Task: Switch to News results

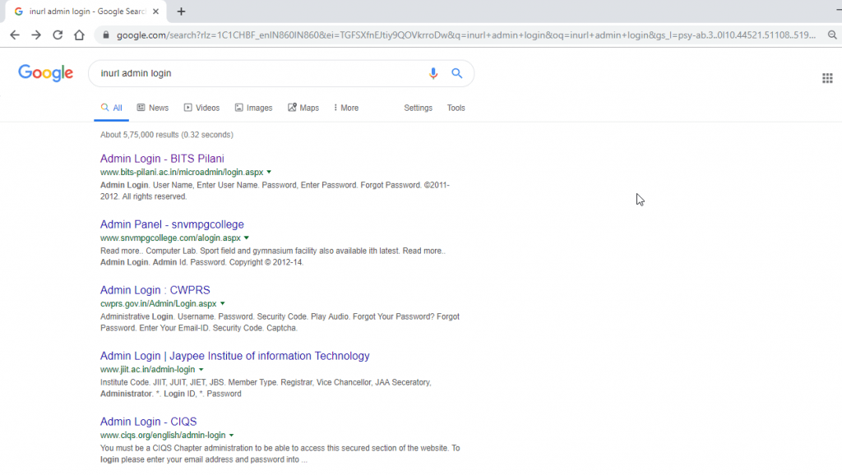Action: [152, 108]
